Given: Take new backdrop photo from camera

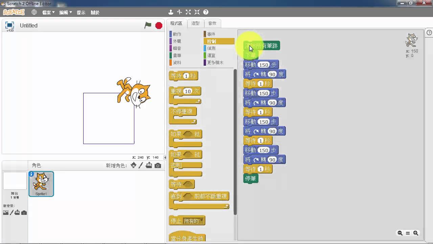Looking at the screenshot, I should pyautogui.click(x=24, y=213).
